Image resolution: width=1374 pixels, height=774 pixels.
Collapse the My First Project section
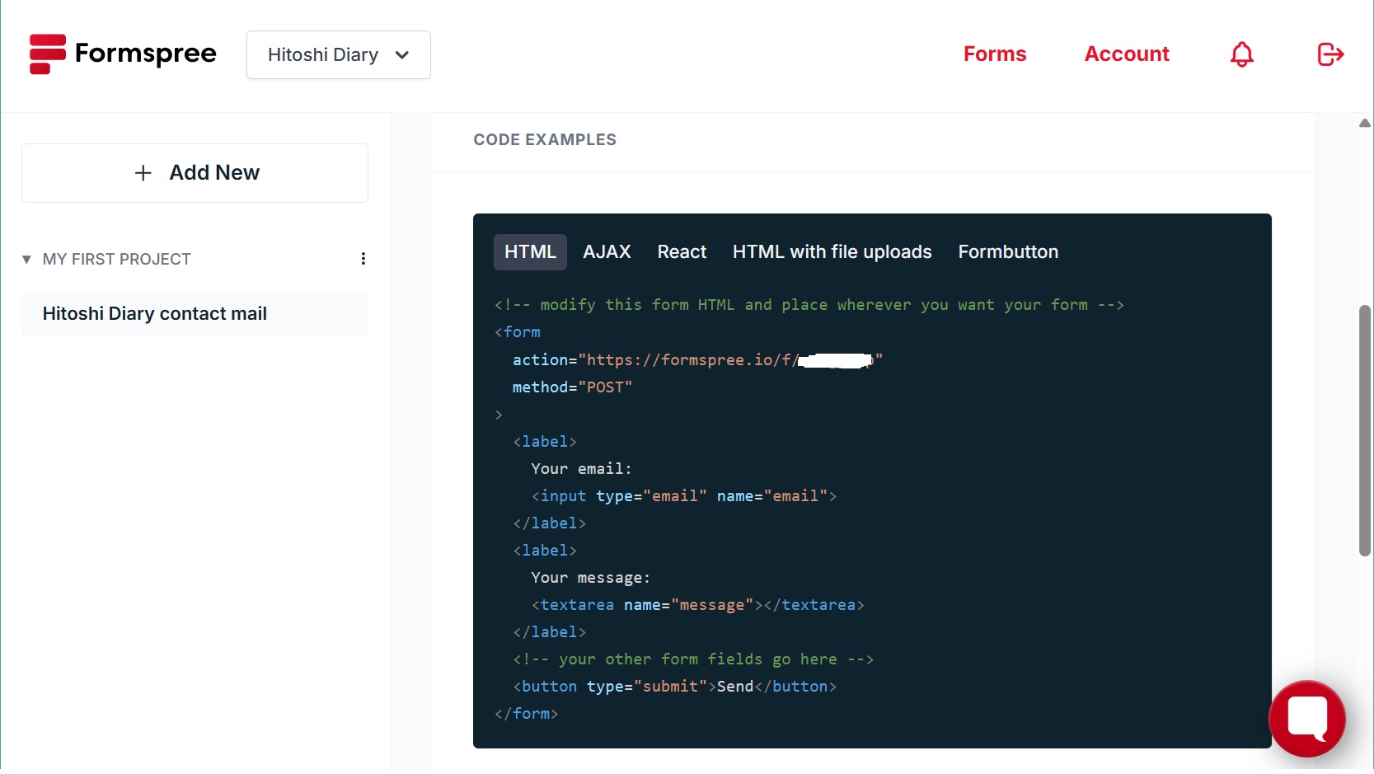click(x=26, y=260)
